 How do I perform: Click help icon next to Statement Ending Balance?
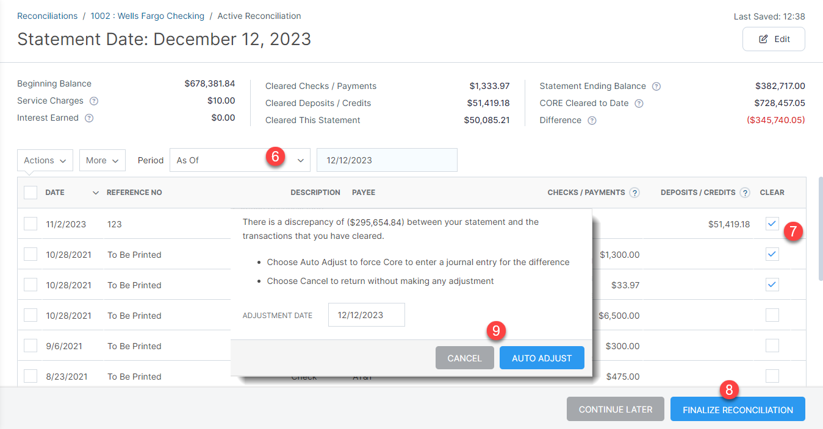pyautogui.click(x=656, y=87)
